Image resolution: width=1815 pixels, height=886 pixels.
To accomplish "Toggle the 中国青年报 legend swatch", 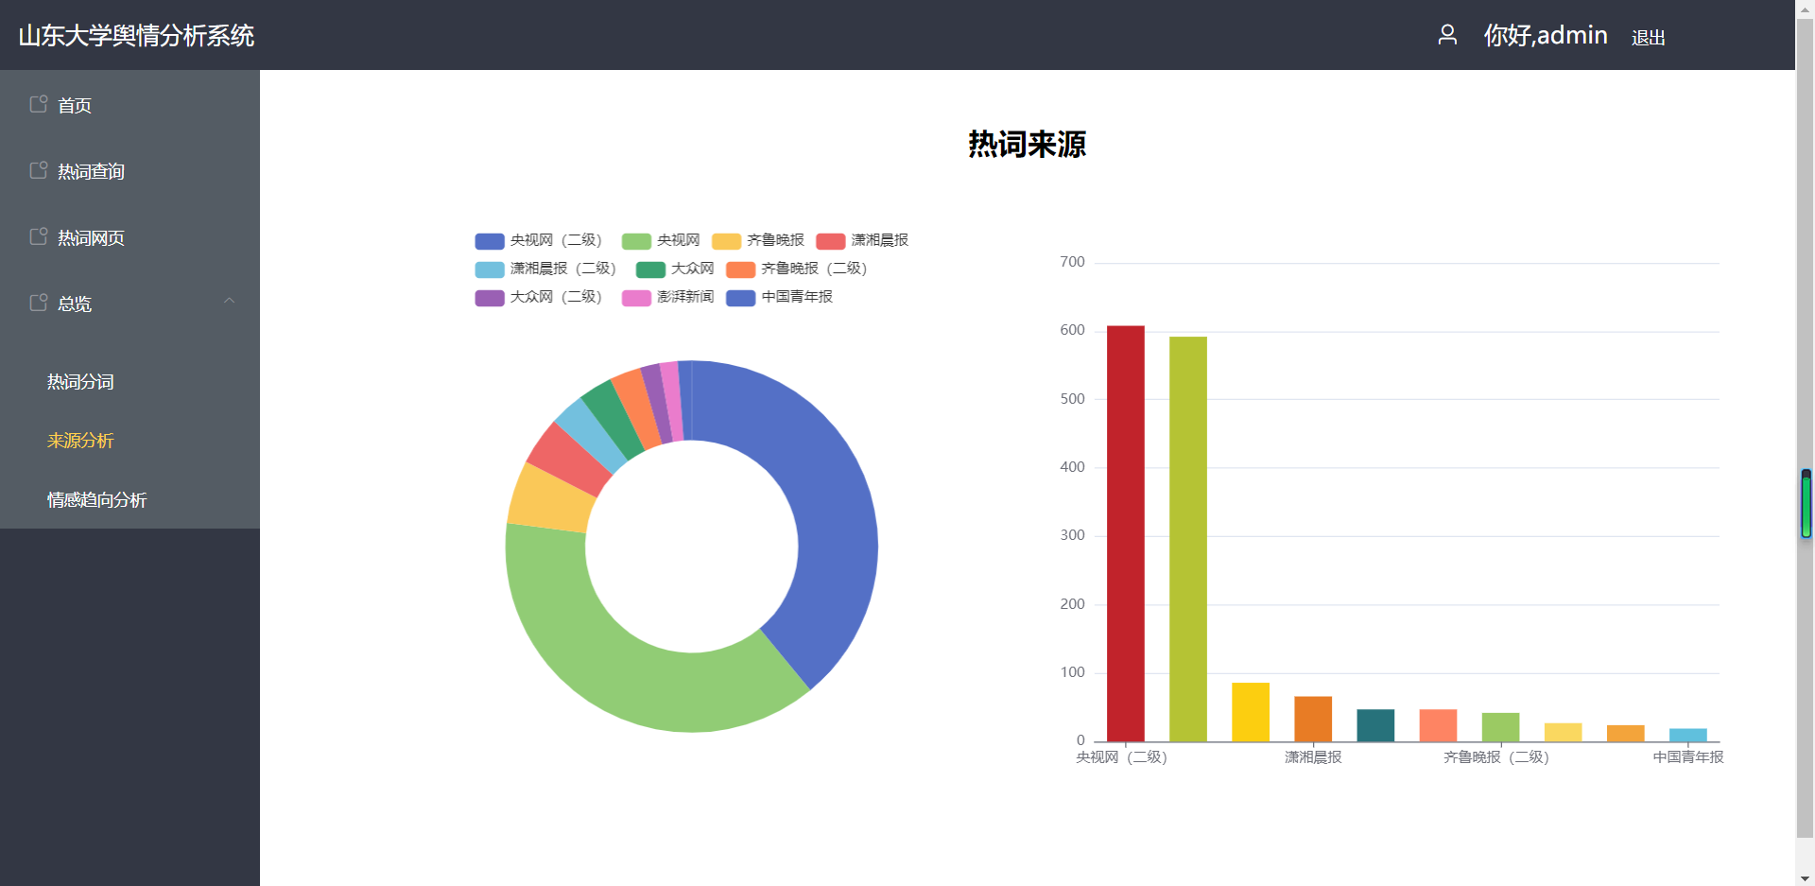I will tap(740, 298).
